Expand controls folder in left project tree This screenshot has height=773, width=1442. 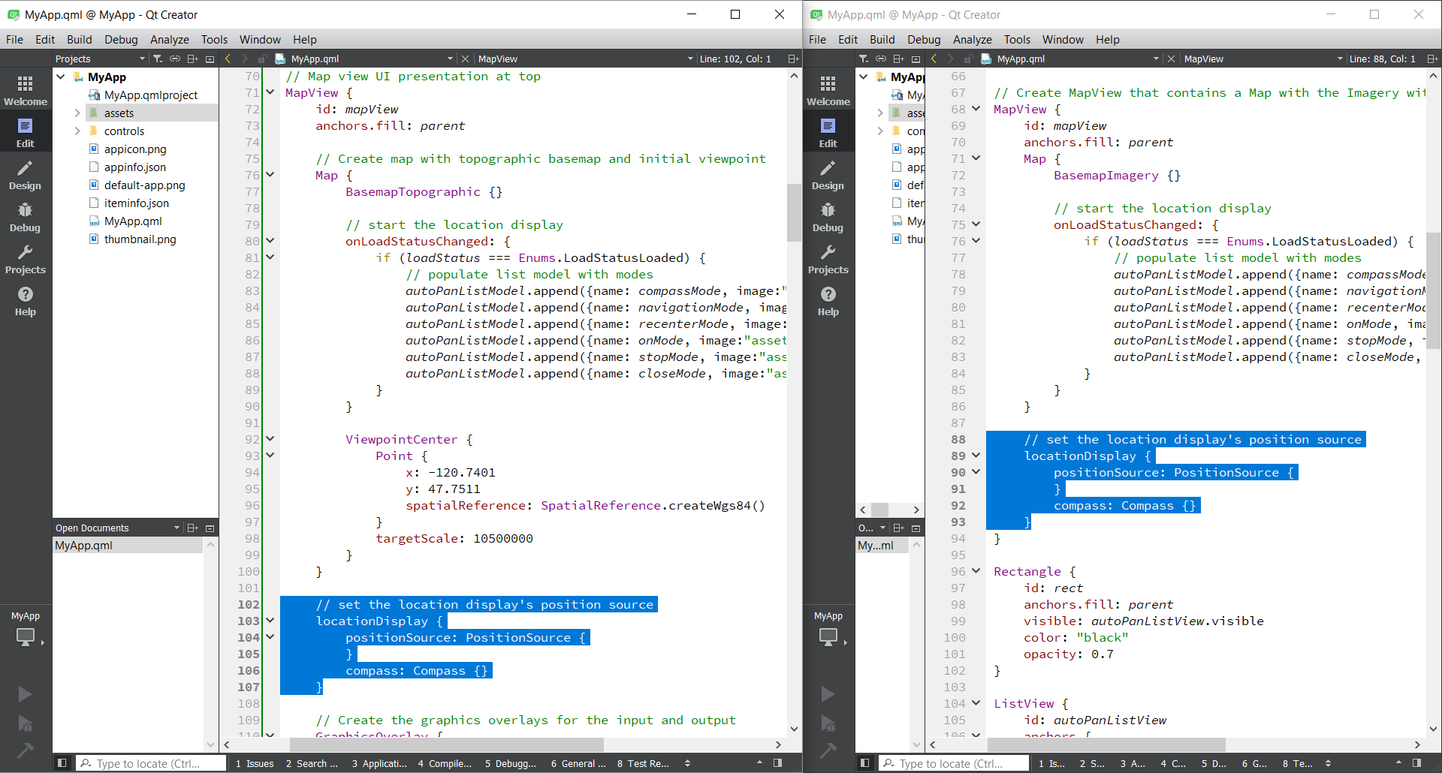(77, 131)
